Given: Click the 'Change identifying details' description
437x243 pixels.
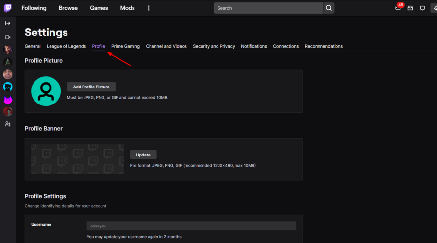Looking at the screenshot, I should pyautogui.click(x=66, y=206).
